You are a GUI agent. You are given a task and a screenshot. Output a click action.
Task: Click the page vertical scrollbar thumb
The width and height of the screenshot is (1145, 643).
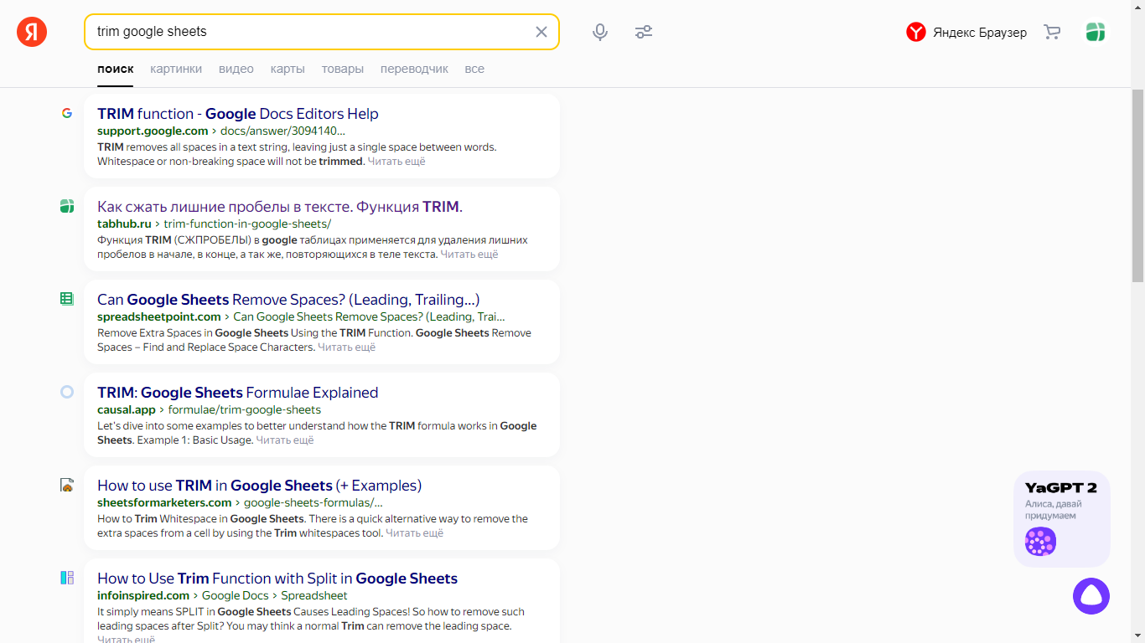[x=1137, y=184]
